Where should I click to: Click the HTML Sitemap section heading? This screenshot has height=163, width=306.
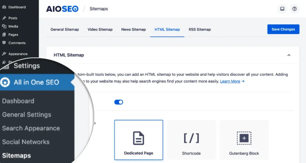pyautogui.click(x=69, y=55)
